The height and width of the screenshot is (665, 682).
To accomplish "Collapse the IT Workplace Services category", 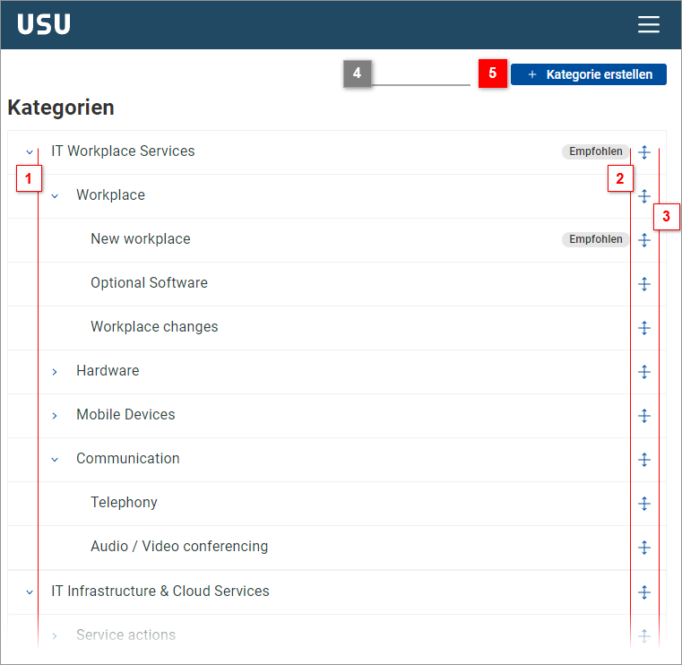I will [30, 152].
